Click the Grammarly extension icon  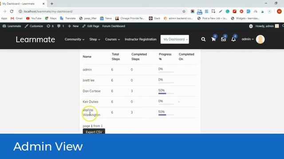tap(228, 11)
